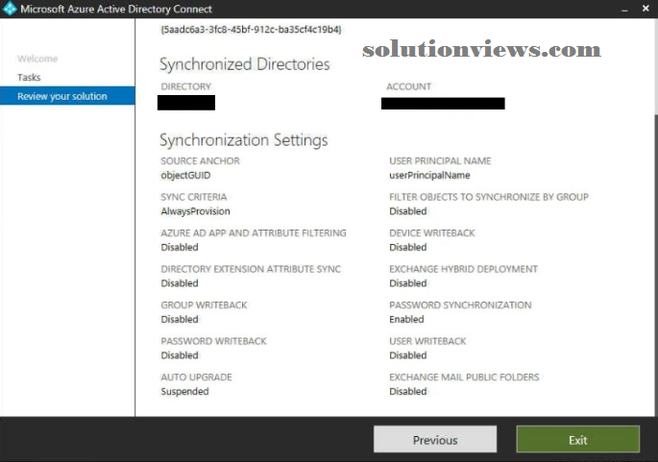Image resolution: width=658 pixels, height=462 pixels.
Task: Click FILTER OBJECTS TO SYNCHRONIZE BY GROUP label
Action: click(489, 197)
